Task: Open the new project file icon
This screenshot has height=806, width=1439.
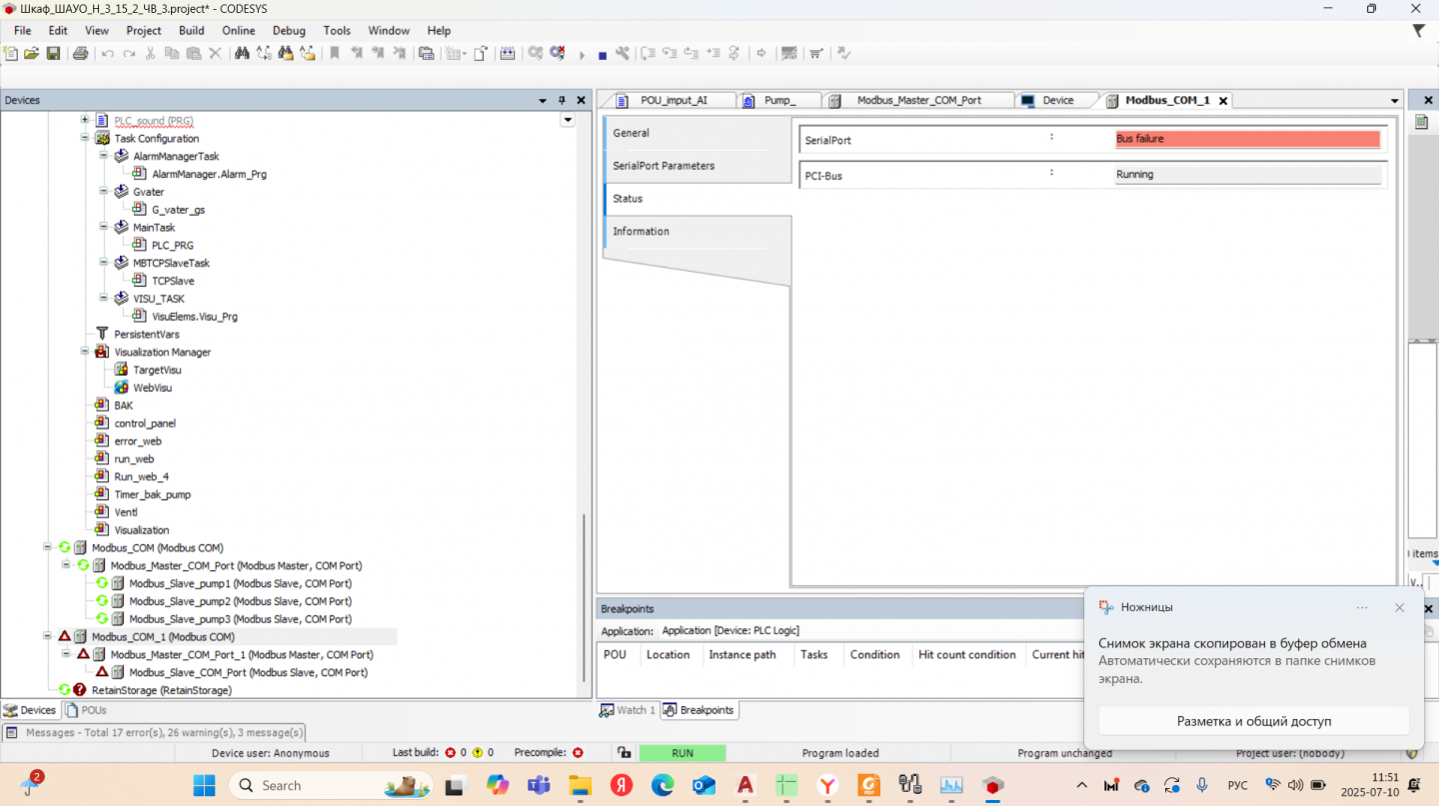Action: (11, 53)
